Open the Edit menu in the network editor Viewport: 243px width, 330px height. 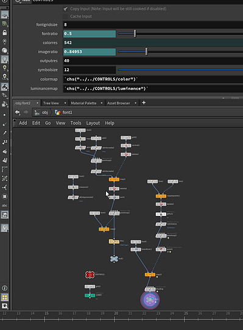[36, 123]
